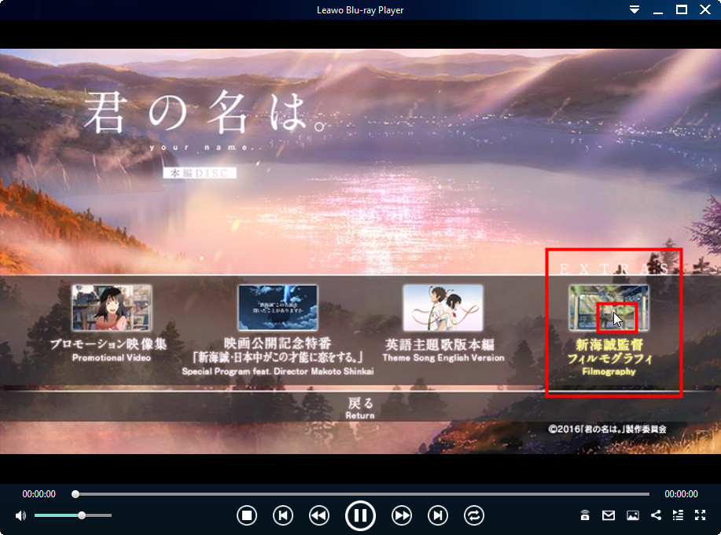Adjust the volume slider handle

click(x=82, y=515)
